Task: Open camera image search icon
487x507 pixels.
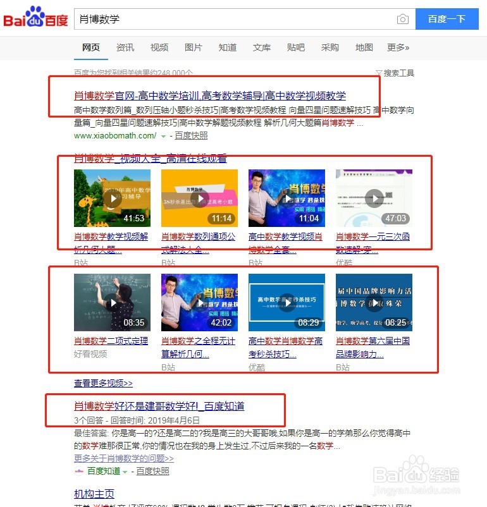Action: click(x=402, y=19)
